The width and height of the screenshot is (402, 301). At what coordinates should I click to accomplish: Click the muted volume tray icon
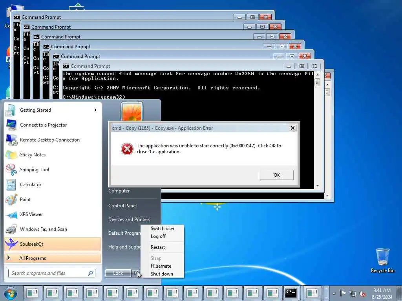(x=362, y=294)
